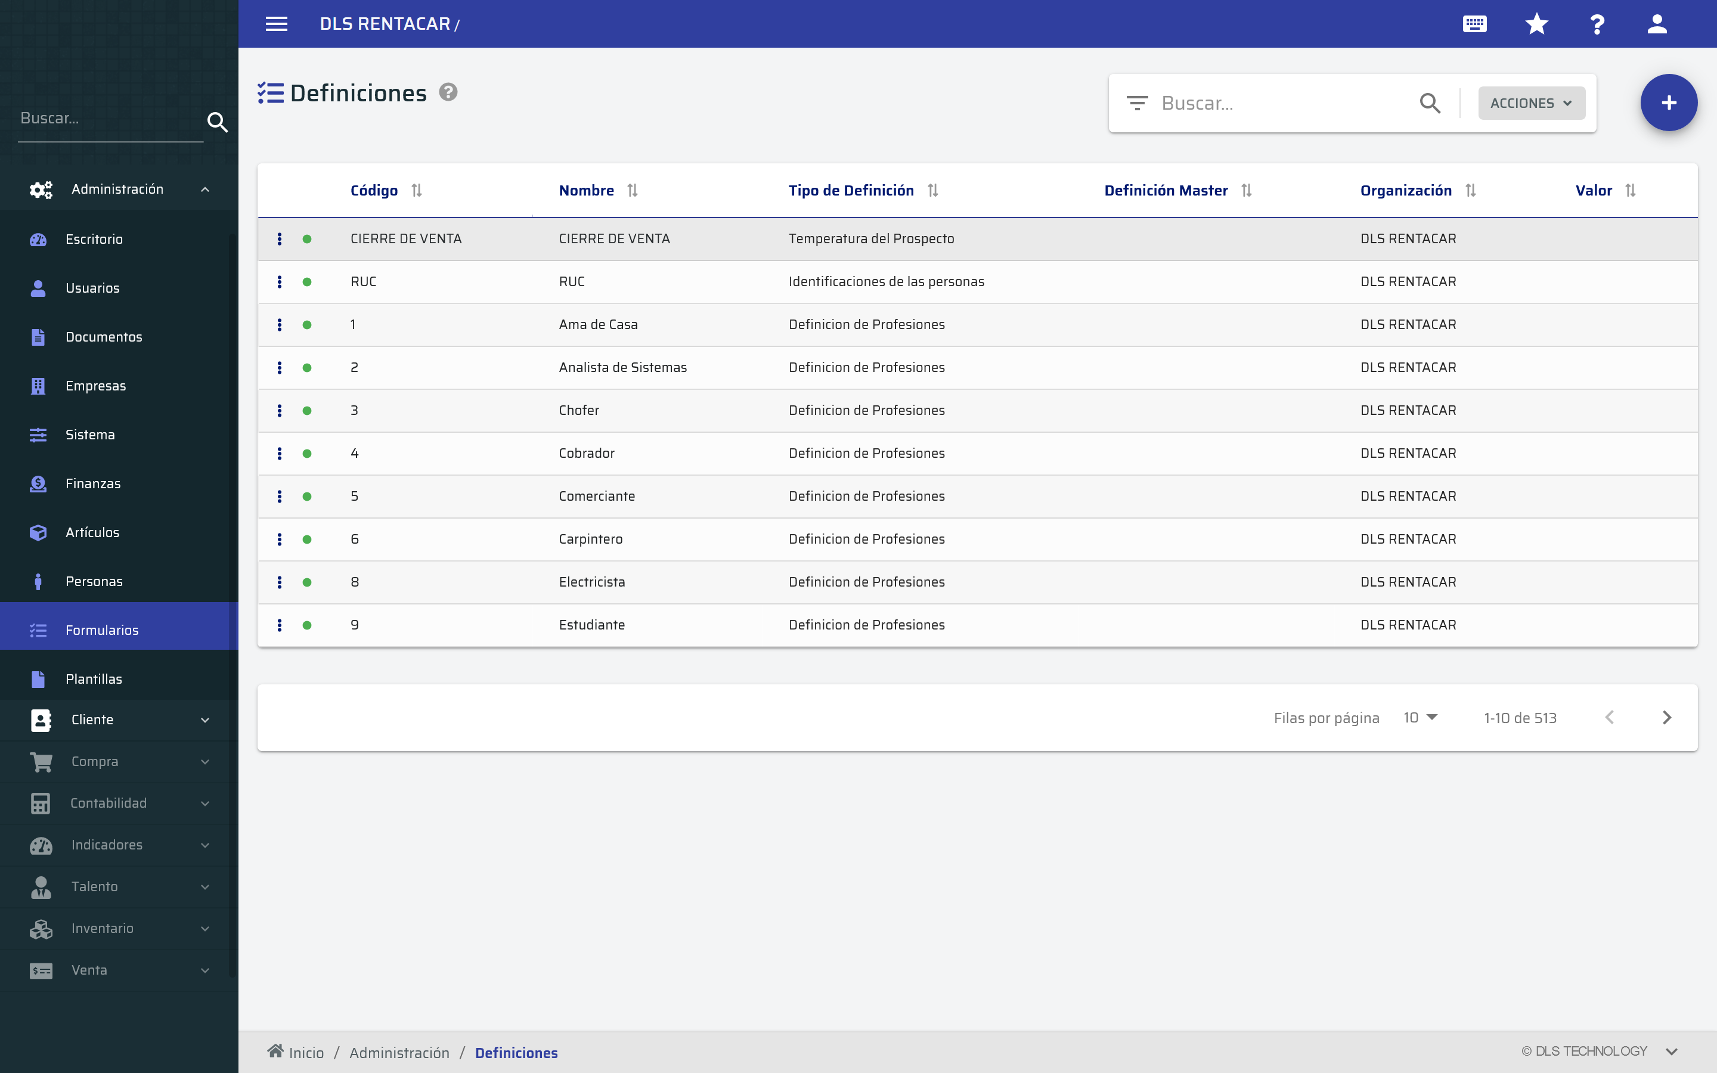Go to Inicio breadcrumb link
The image size is (1717, 1073).
point(306,1052)
